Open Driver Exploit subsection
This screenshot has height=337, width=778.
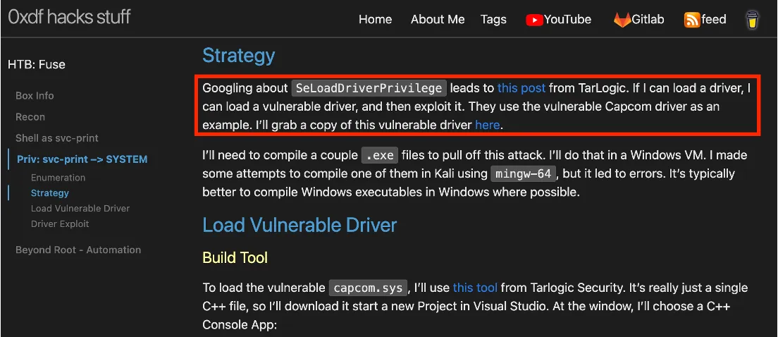[60, 224]
